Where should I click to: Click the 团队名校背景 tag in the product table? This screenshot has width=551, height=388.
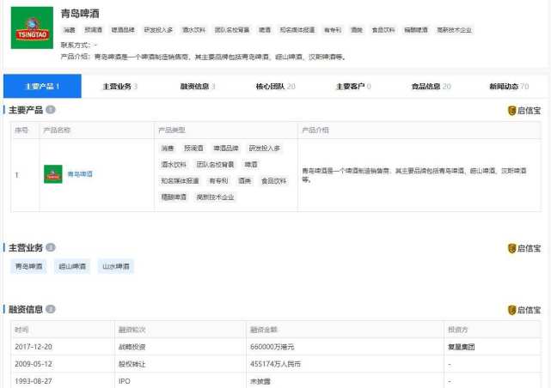215,164
